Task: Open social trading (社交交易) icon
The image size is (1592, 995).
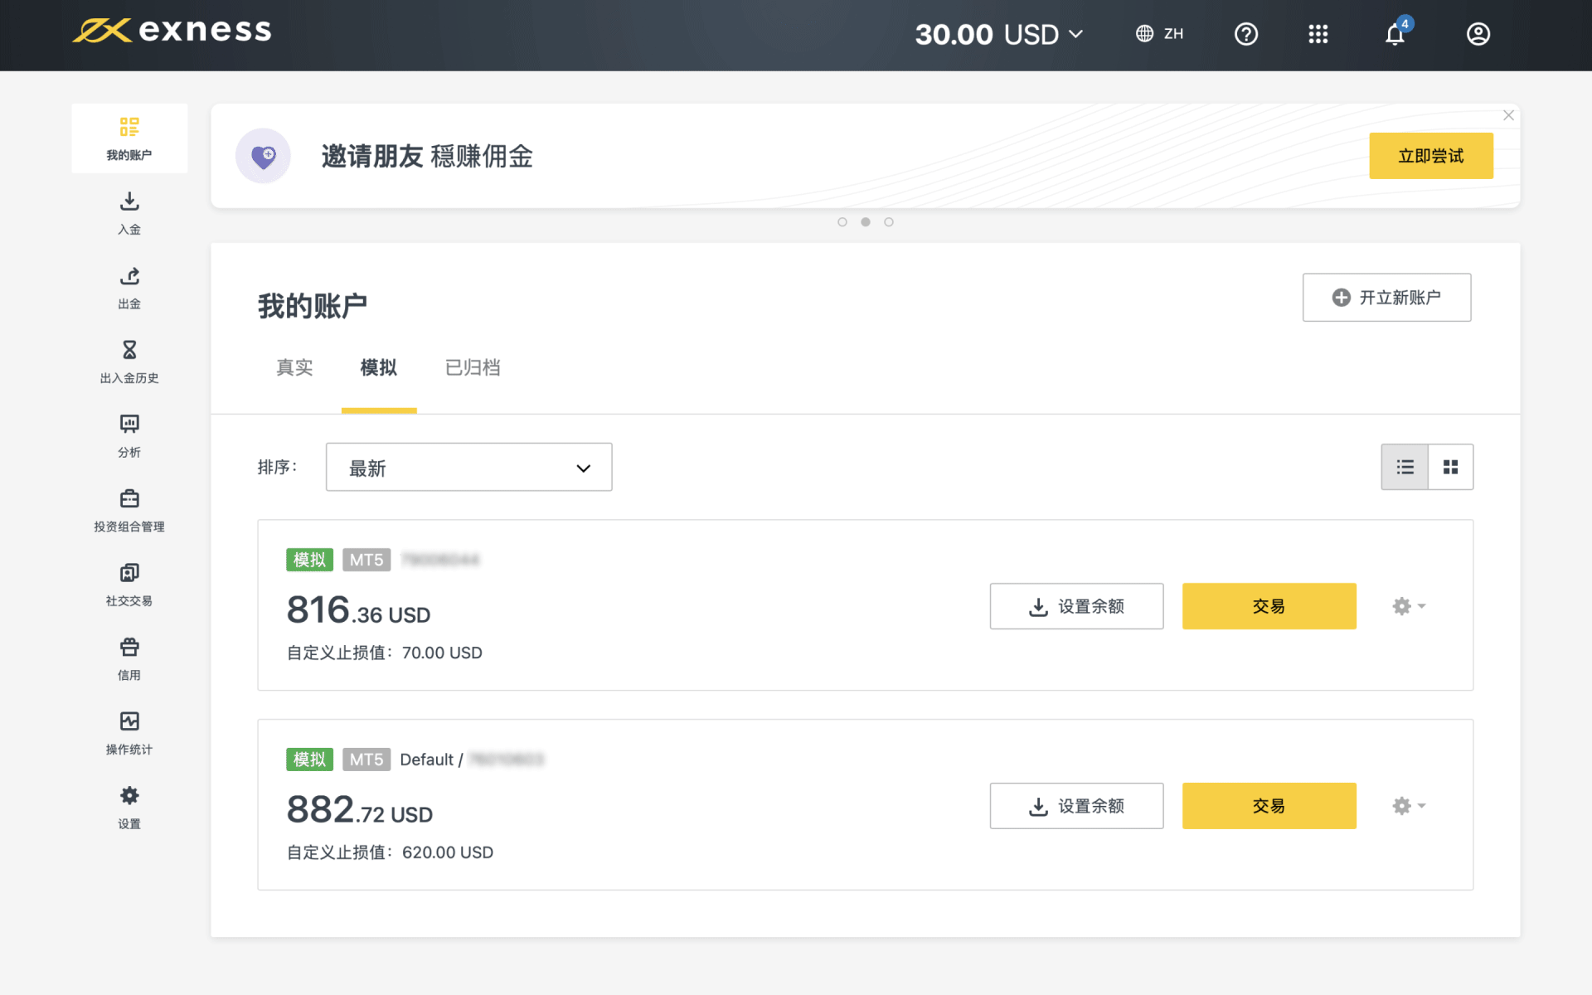Action: 129,573
